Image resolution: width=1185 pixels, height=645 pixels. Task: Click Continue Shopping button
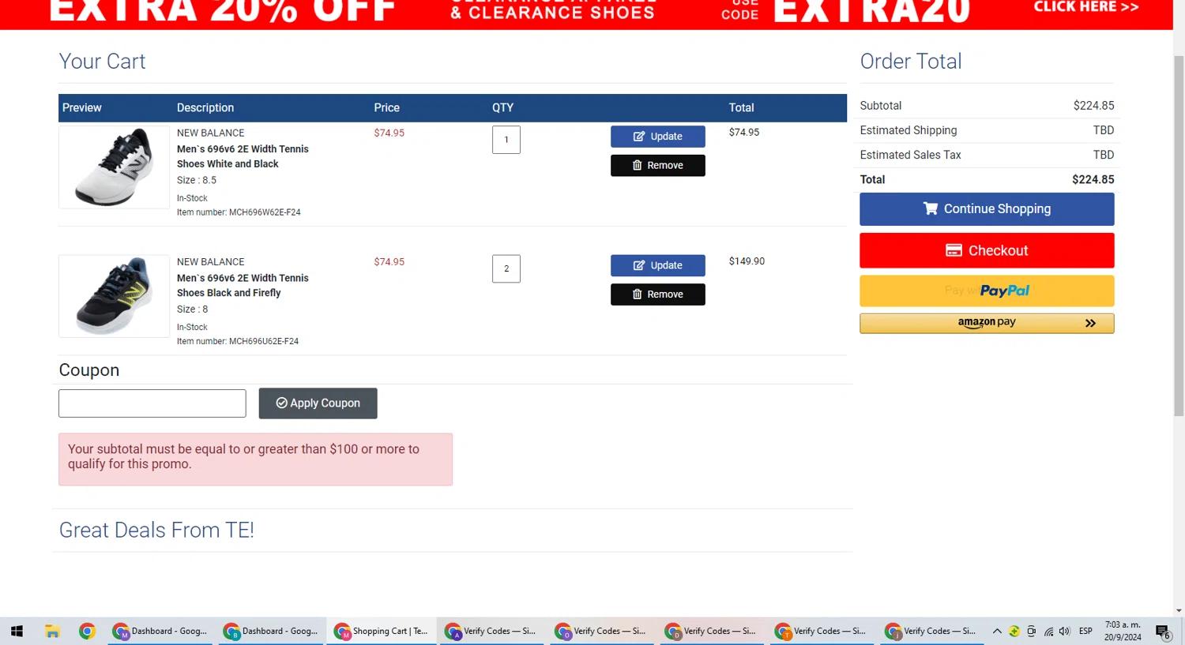pyautogui.click(x=987, y=209)
